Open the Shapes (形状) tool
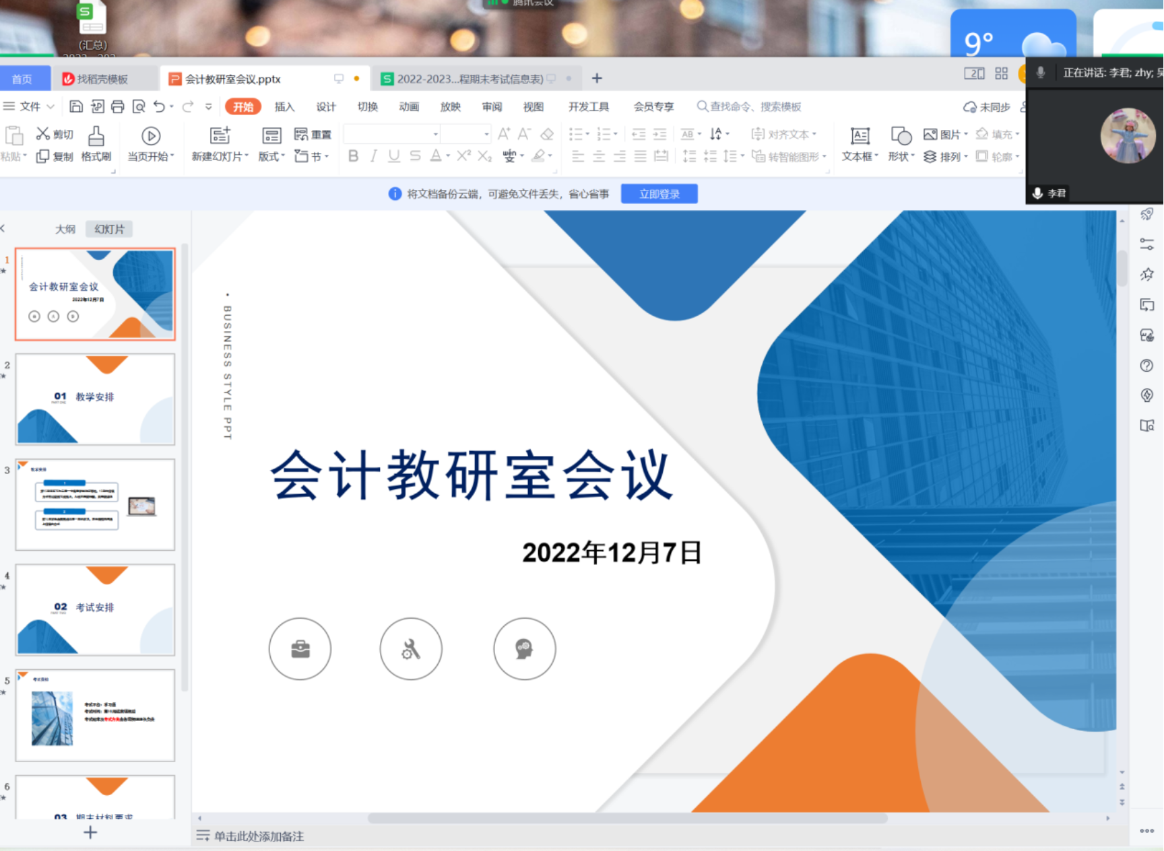This screenshot has width=1164, height=851. pos(901,144)
